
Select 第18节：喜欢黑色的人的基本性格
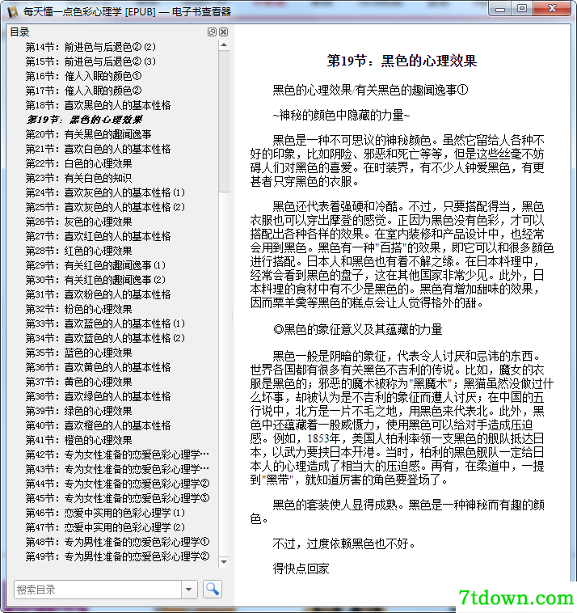(98, 106)
